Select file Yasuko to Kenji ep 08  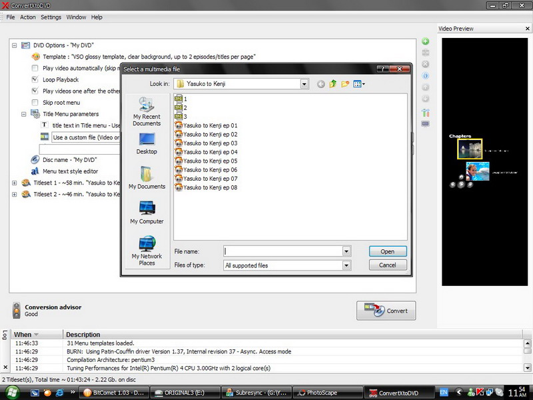coord(206,187)
